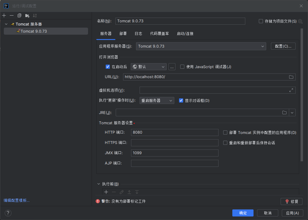This screenshot has width=308, height=220.
Task: Click 应用(A) apply button
Action: [292, 213]
